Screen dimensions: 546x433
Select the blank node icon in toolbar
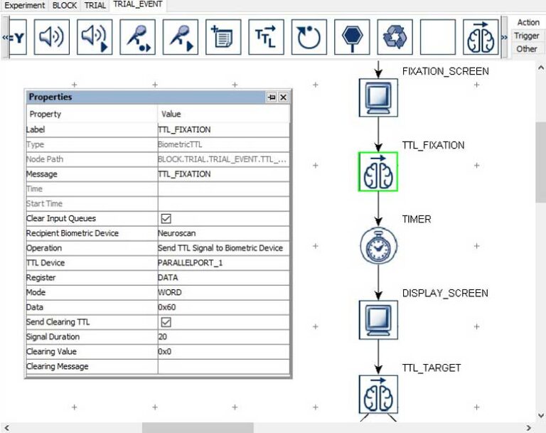438,37
